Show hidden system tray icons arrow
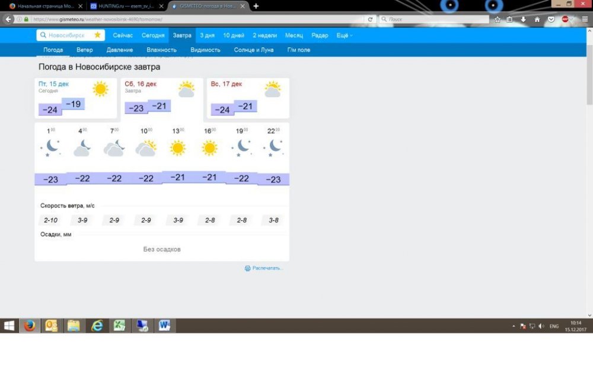This screenshot has height=385, width=593. coord(514,326)
